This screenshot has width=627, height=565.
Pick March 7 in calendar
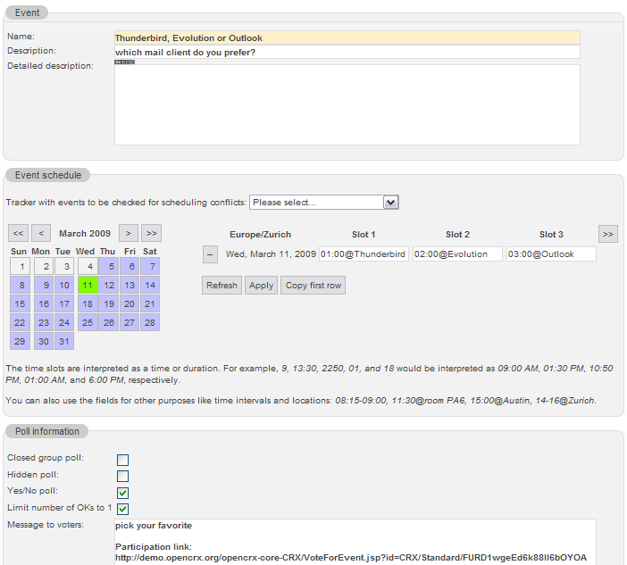coord(150,267)
